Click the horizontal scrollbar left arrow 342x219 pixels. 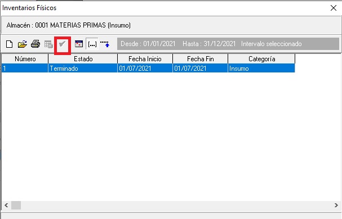6,205
